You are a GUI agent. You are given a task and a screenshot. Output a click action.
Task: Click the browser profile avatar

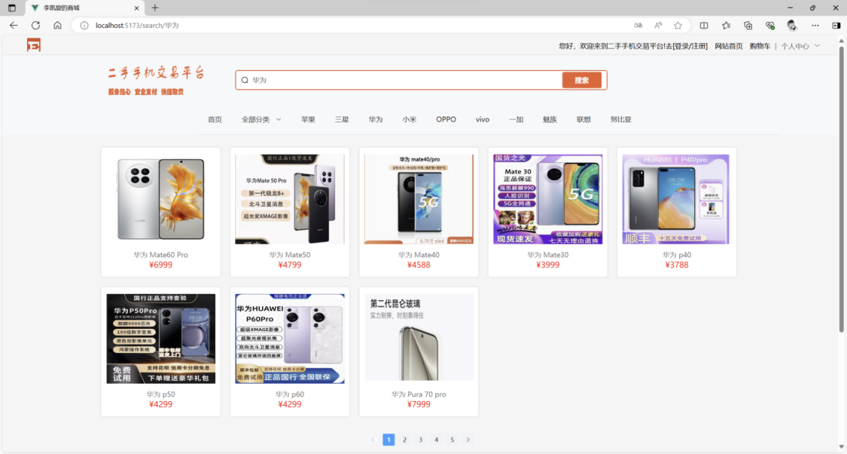coord(792,26)
